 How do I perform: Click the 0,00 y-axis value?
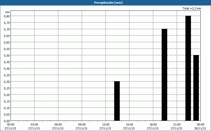[7, 121]
